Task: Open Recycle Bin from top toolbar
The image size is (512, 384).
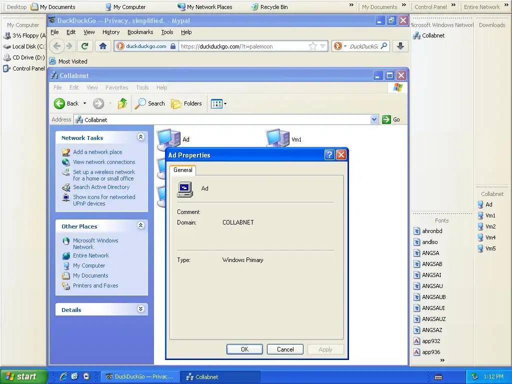Action: coord(269,7)
